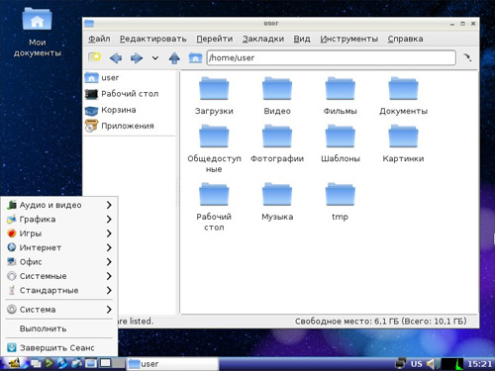This screenshot has width=495, height=371.
Task: Expand the Стандартные submenu
Action: point(59,290)
